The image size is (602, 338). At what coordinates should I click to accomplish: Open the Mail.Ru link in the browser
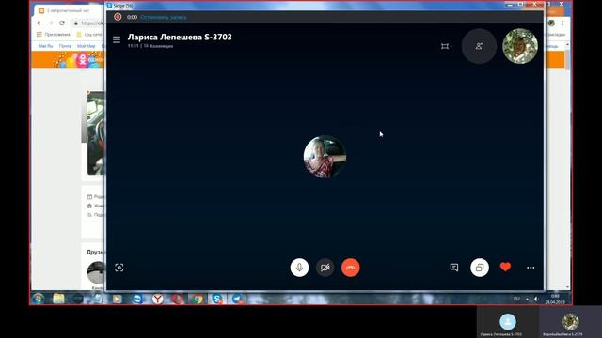46,46
